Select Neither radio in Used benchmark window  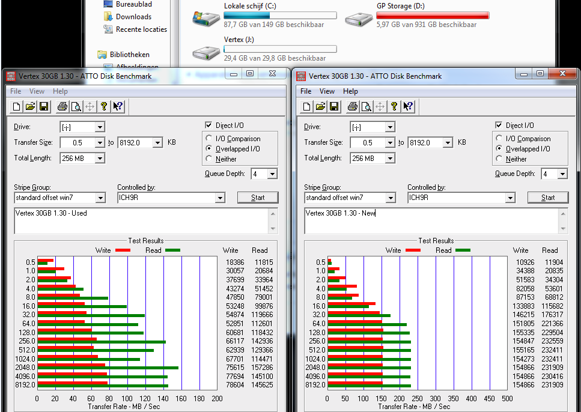(209, 159)
